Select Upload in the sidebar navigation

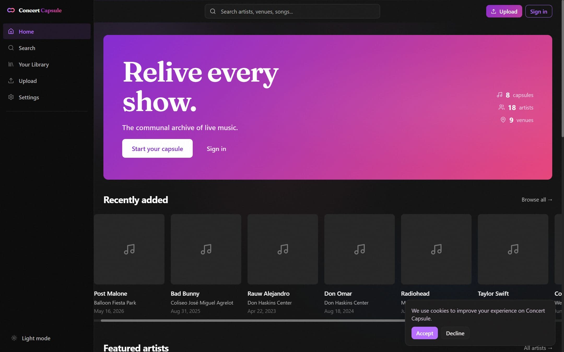pyautogui.click(x=47, y=81)
